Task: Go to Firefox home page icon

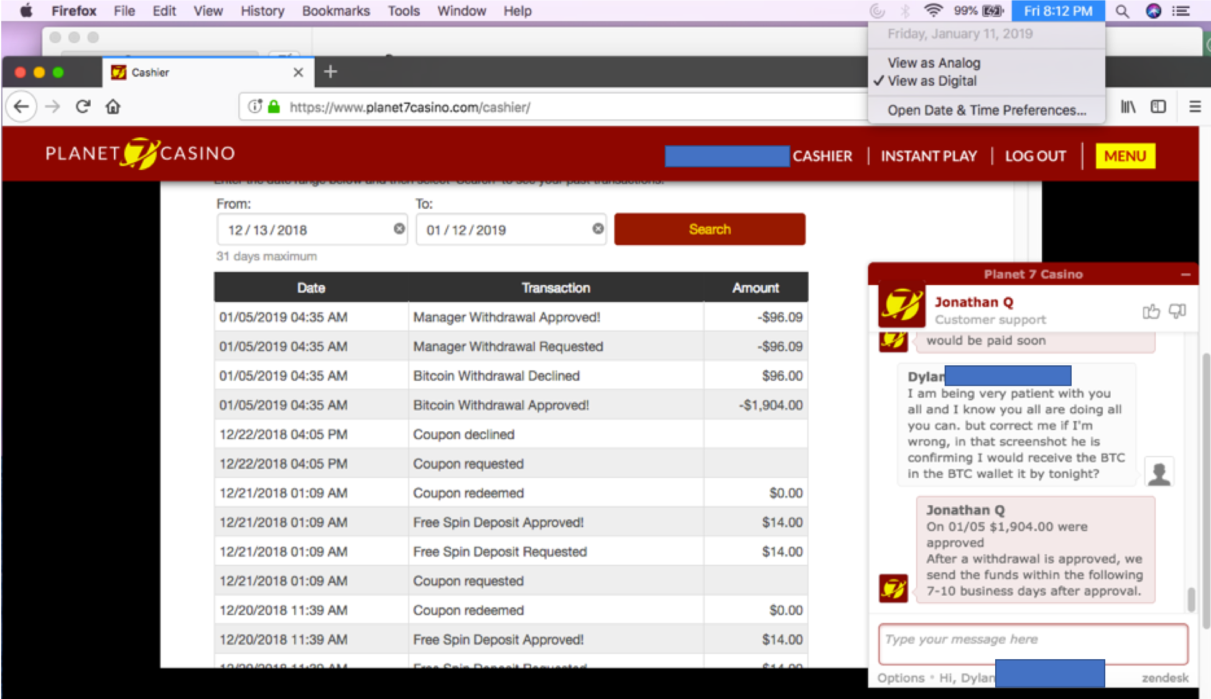Action: [x=113, y=107]
